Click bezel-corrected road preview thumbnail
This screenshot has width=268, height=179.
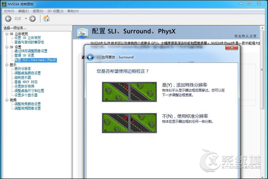(130, 92)
